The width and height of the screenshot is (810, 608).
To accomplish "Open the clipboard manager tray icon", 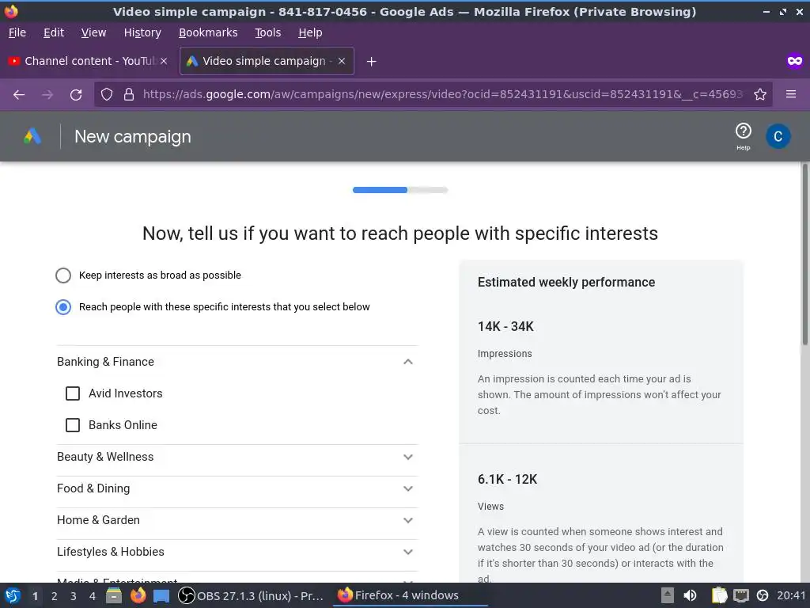I will coord(718,595).
